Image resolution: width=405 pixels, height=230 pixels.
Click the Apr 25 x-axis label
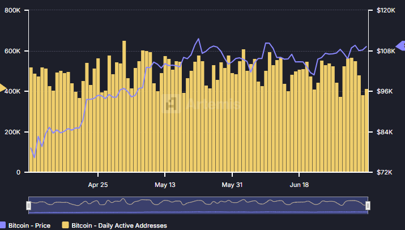tap(98, 185)
